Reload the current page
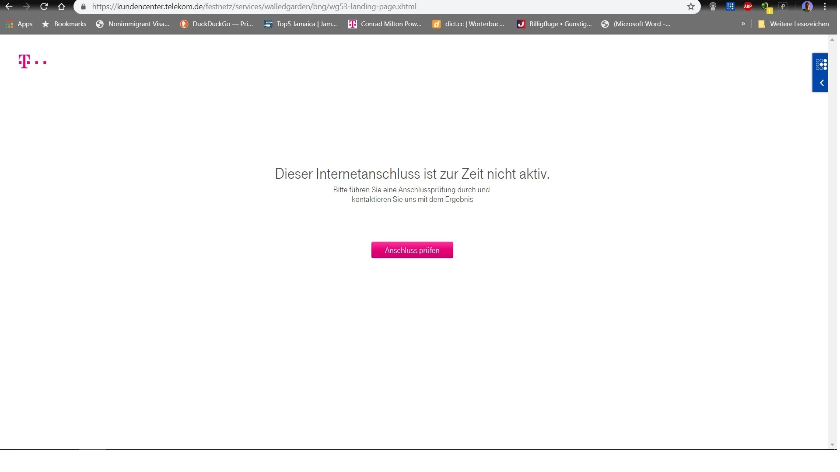This screenshot has width=840, height=472. (44, 7)
